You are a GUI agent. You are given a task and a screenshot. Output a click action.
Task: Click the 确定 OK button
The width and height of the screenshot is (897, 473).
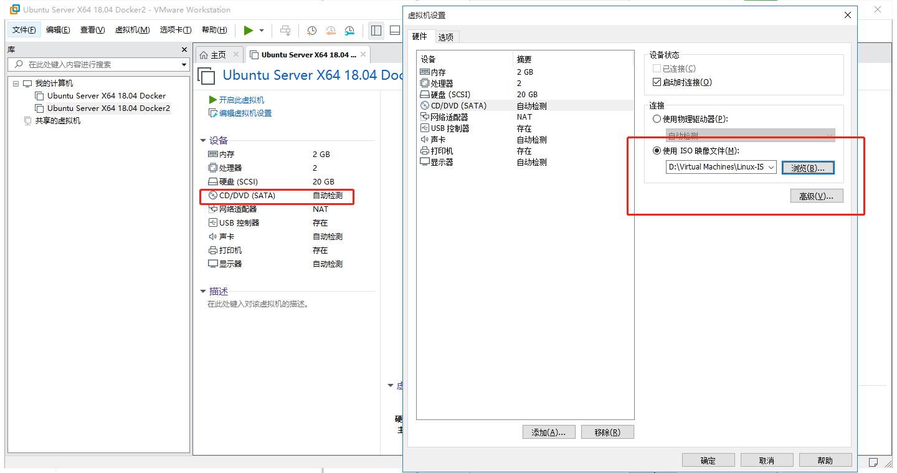(x=708, y=461)
